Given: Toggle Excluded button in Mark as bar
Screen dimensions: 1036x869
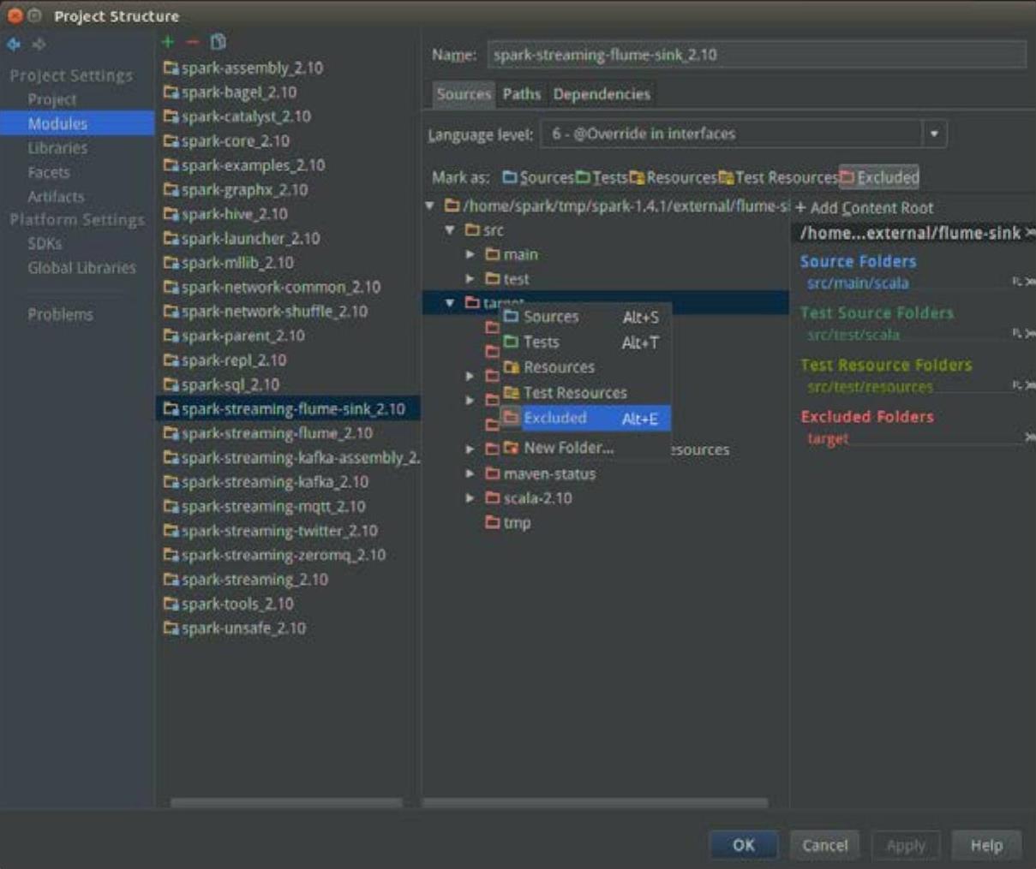Looking at the screenshot, I should [x=879, y=177].
